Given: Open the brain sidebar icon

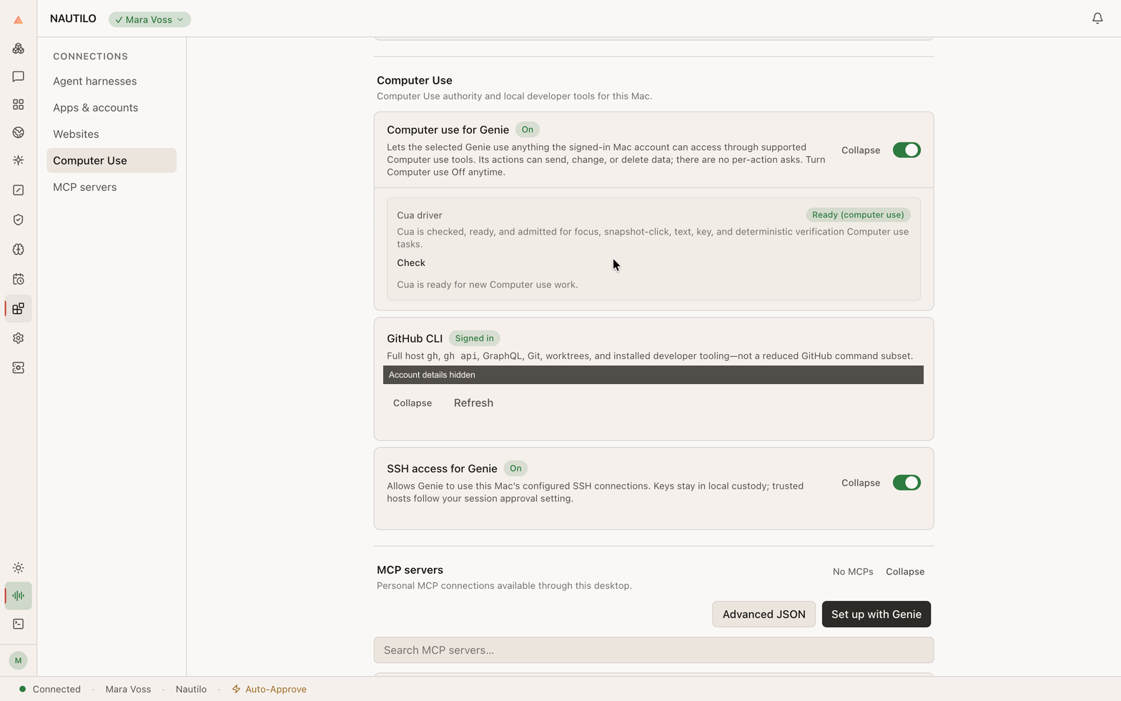Looking at the screenshot, I should [x=19, y=250].
